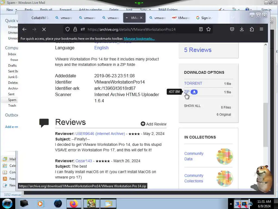Open the Community Collections link

194,178
